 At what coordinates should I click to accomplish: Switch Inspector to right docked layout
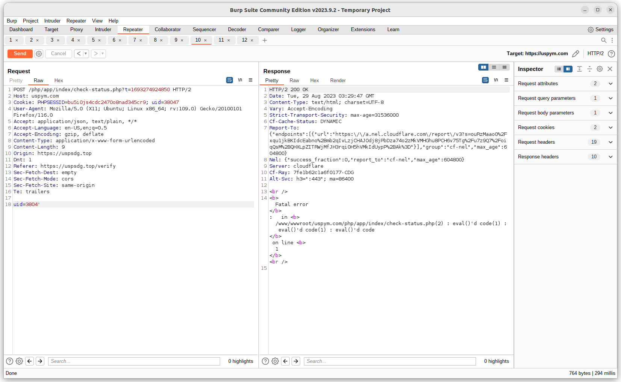pos(568,69)
